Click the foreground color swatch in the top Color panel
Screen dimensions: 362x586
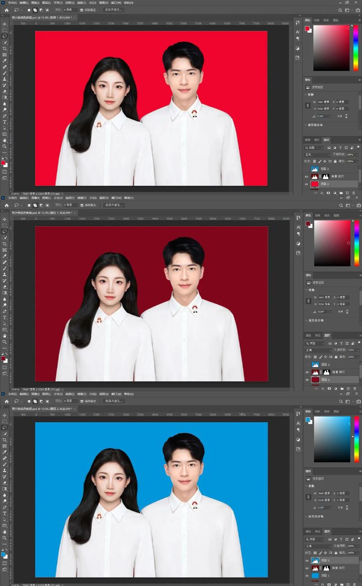point(307,28)
